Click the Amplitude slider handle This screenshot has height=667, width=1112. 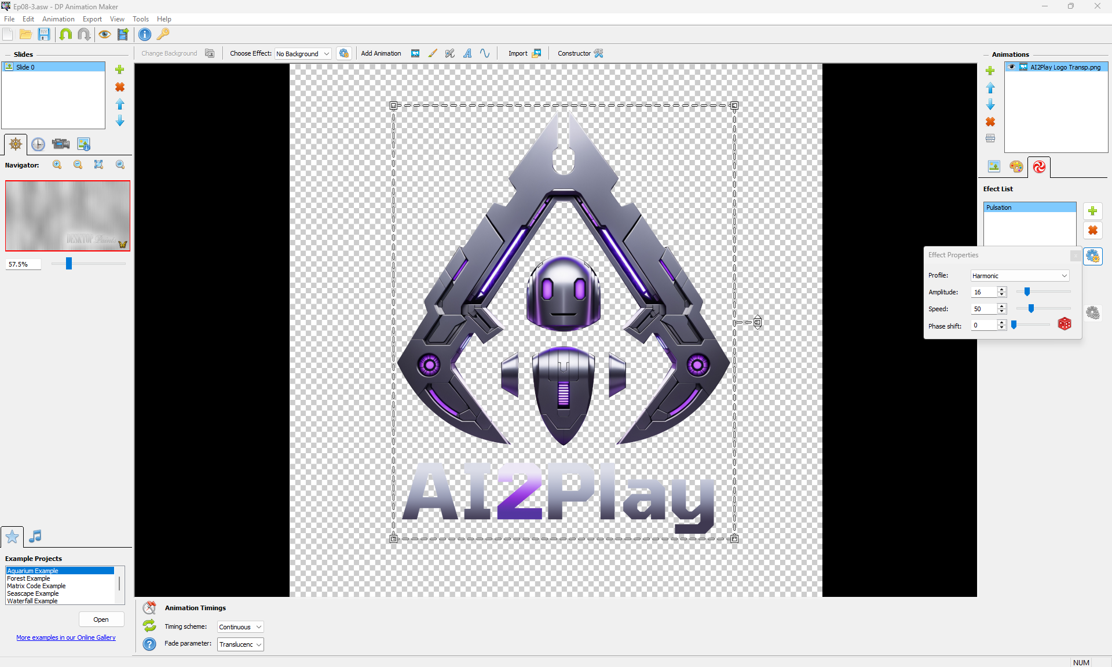(1027, 292)
